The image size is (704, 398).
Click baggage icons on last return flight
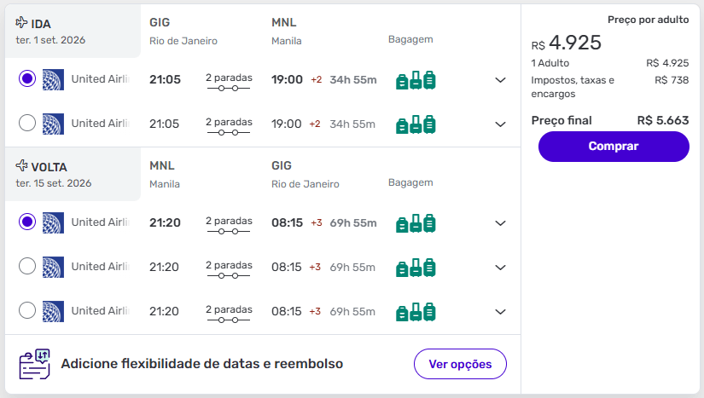coord(416,312)
